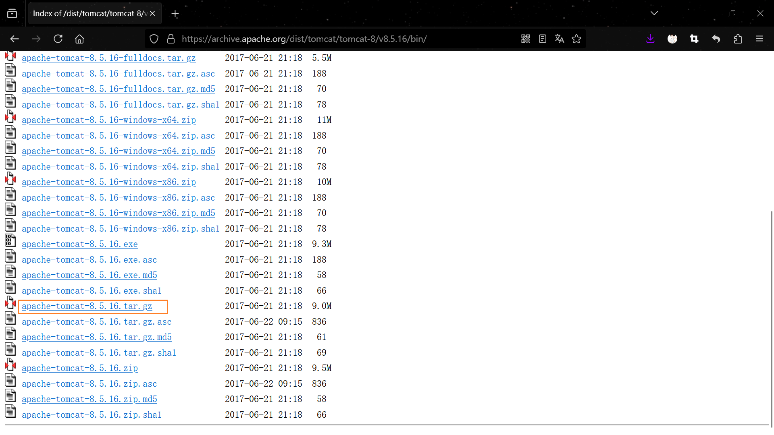This screenshot has height=435, width=774.
Task: Click the back navigation arrow
Action: (x=15, y=39)
